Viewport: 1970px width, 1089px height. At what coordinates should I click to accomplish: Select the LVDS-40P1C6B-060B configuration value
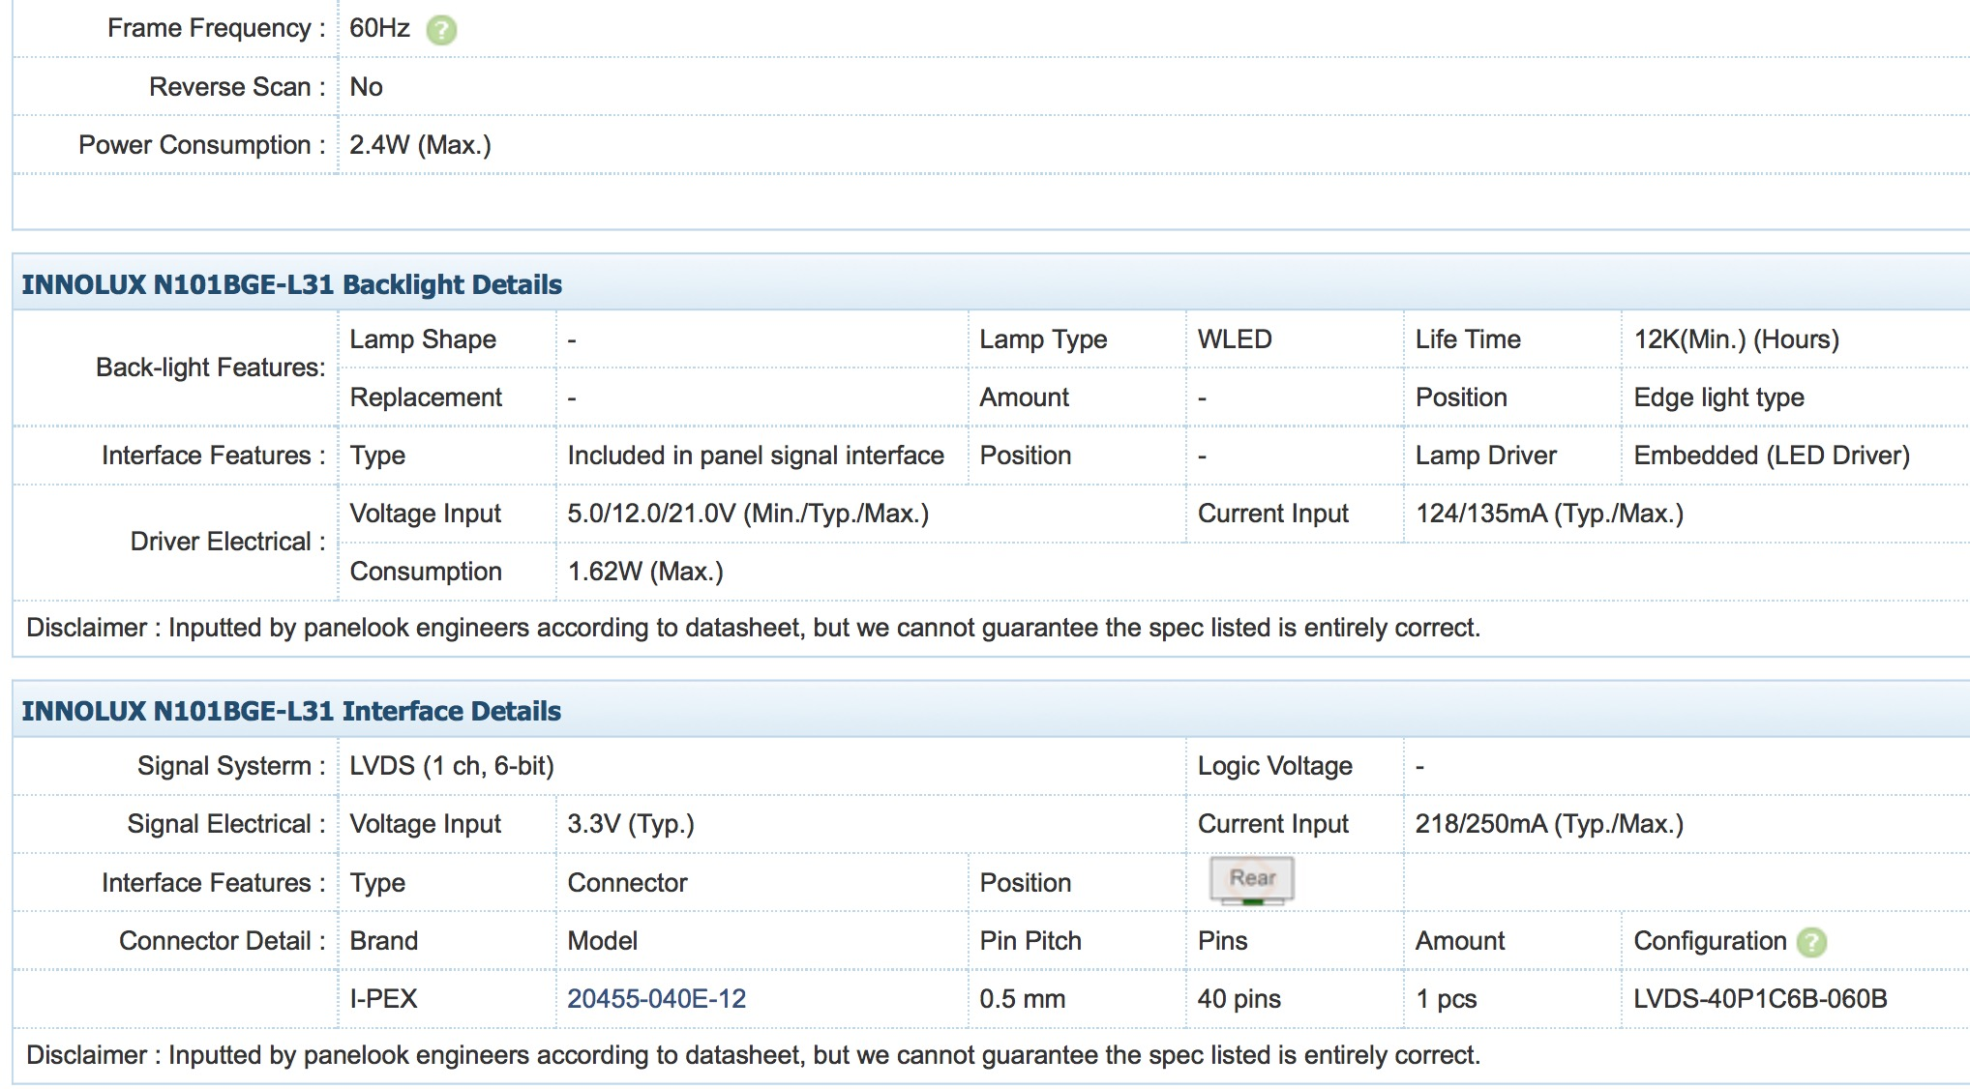[1760, 999]
